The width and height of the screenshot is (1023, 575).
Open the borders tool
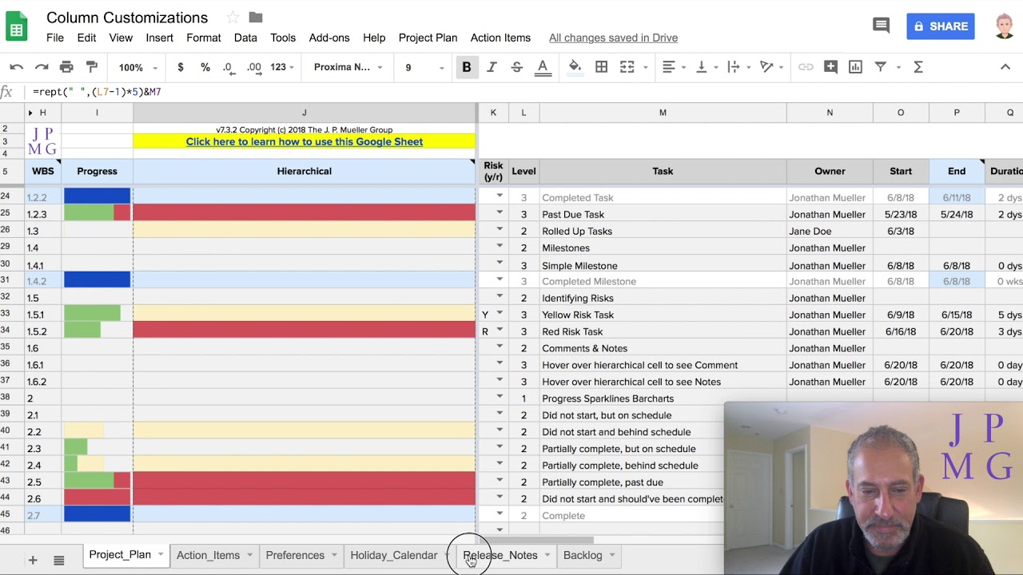[x=602, y=67]
